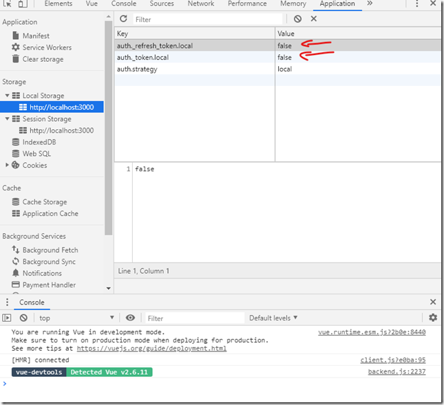Open Web SQL storage
This screenshot has width=444, height=405.
pos(36,153)
